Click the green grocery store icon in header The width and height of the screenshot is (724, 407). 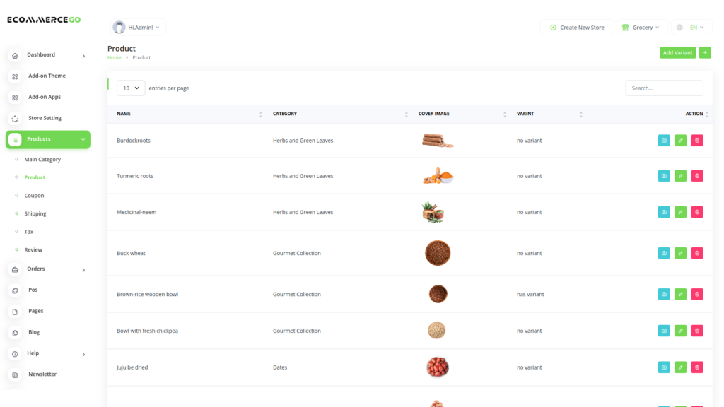point(626,27)
